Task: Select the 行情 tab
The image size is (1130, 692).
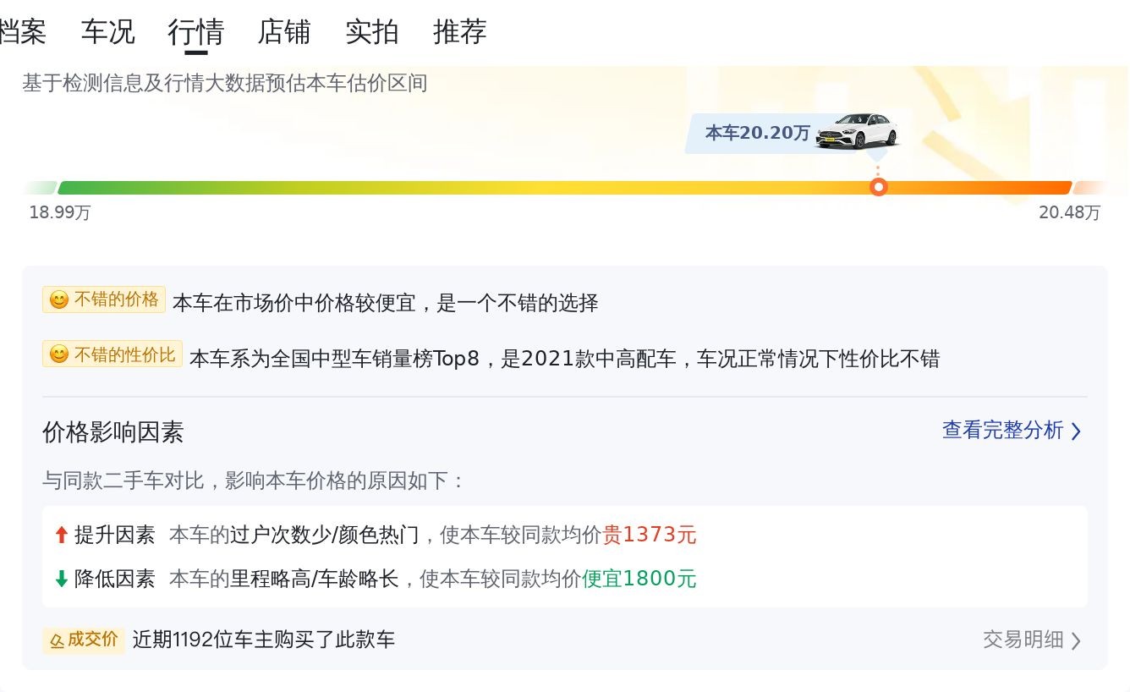Action: tap(195, 32)
